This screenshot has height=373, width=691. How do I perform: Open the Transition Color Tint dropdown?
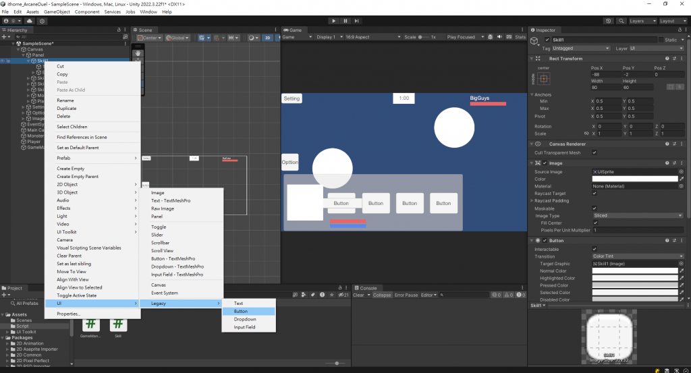click(x=638, y=256)
